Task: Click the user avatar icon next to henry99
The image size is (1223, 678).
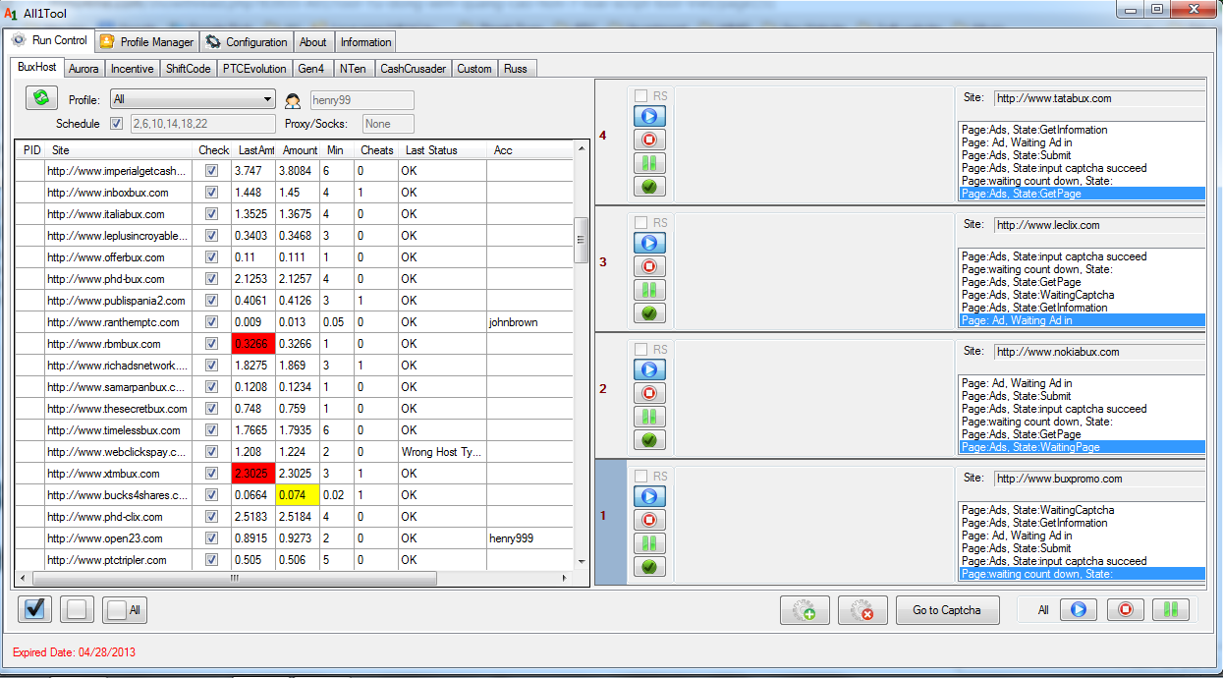Action: 293,100
